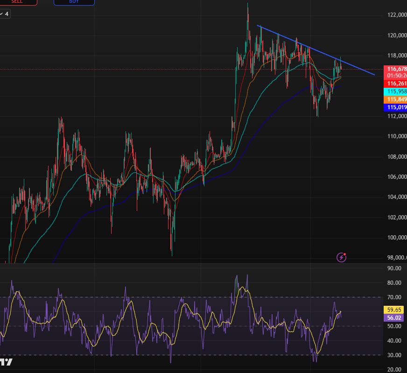The image size is (407, 373).
Task: Click the red SELL button
Action: pyautogui.click(x=17, y=2)
